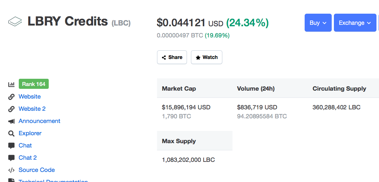The height and width of the screenshot is (182, 379).
Task: Click the speech bubble icon beside Chat
Action: coord(11,146)
